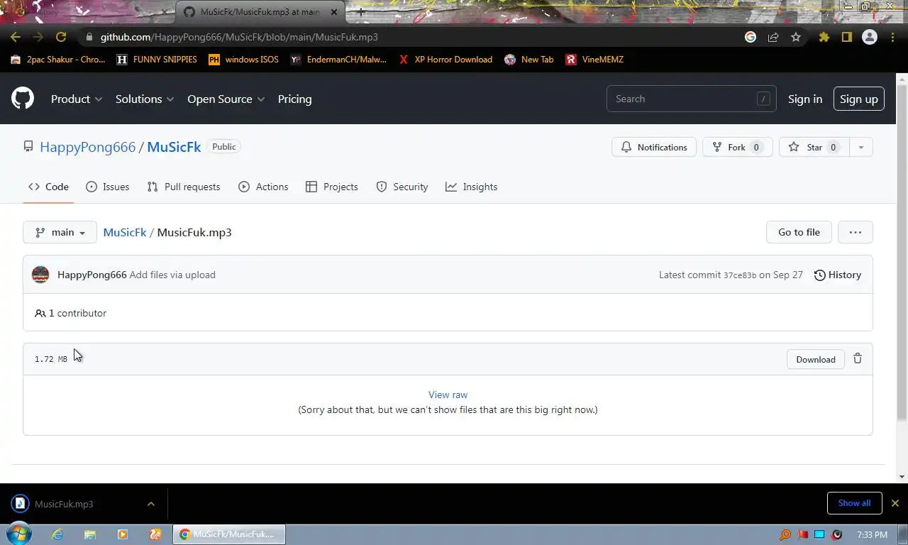
Task: Star the MuSicFk repository
Action: pyautogui.click(x=814, y=147)
